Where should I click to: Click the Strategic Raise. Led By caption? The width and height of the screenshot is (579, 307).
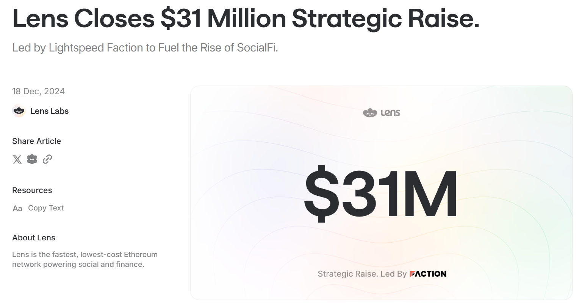coord(362,274)
